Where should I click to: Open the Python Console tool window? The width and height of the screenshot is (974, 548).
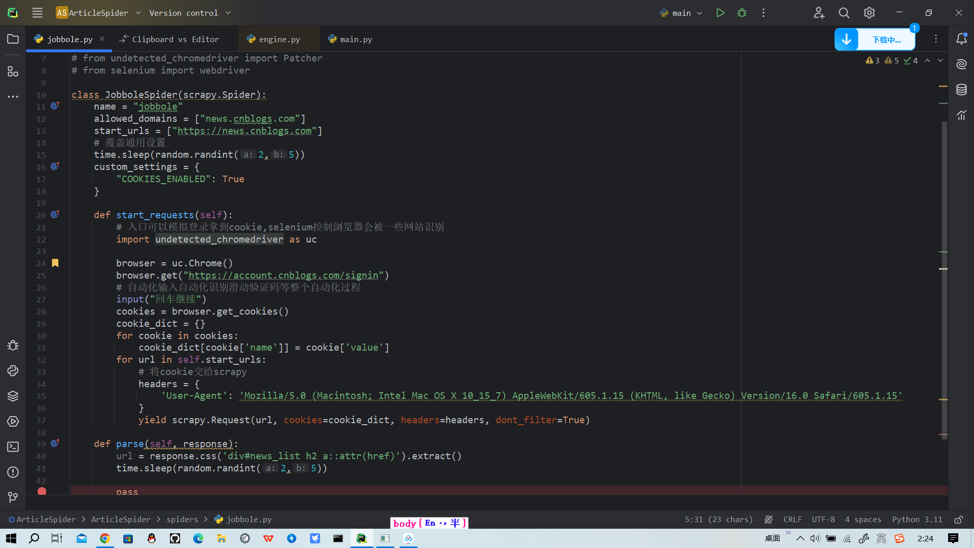[x=13, y=371]
